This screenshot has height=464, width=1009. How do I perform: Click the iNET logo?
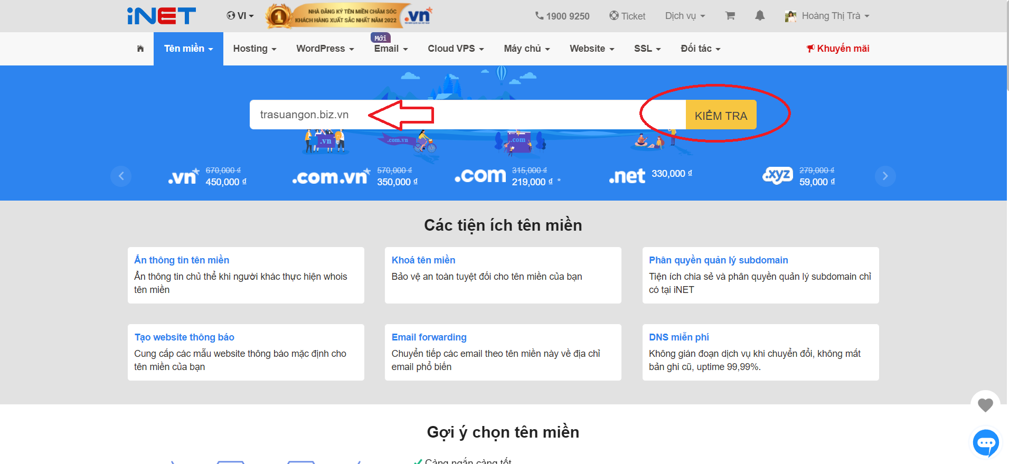(x=161, y=16)
